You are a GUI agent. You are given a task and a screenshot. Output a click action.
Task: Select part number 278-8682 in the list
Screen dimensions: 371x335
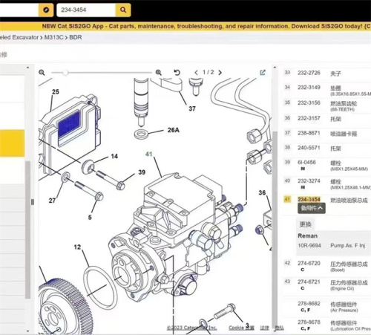309,304
